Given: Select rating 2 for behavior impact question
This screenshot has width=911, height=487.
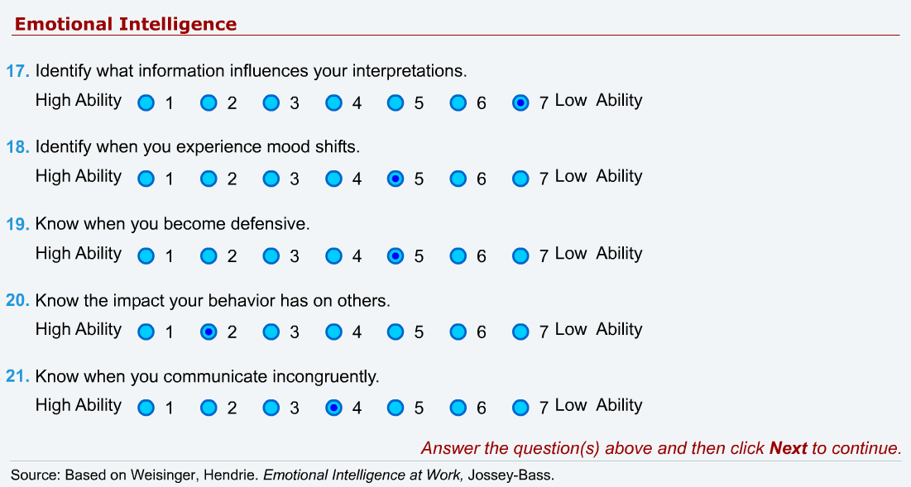Looking at the screenshot, I should pos(209,332).
